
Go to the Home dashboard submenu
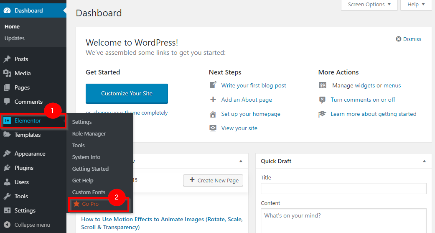click(x=12, y=27)
